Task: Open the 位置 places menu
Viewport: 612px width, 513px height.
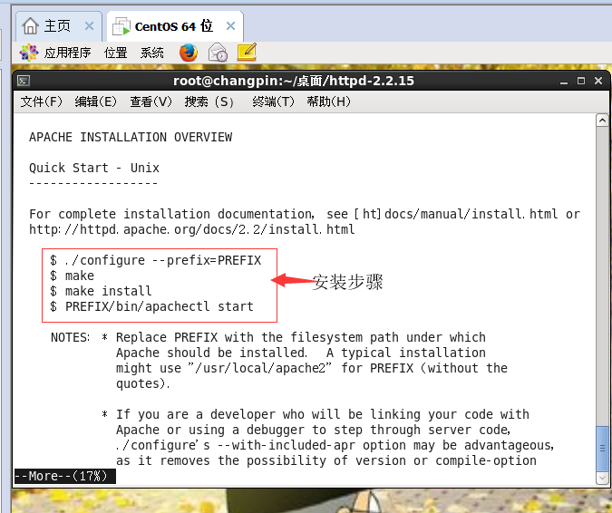Action: click(115, 53)
